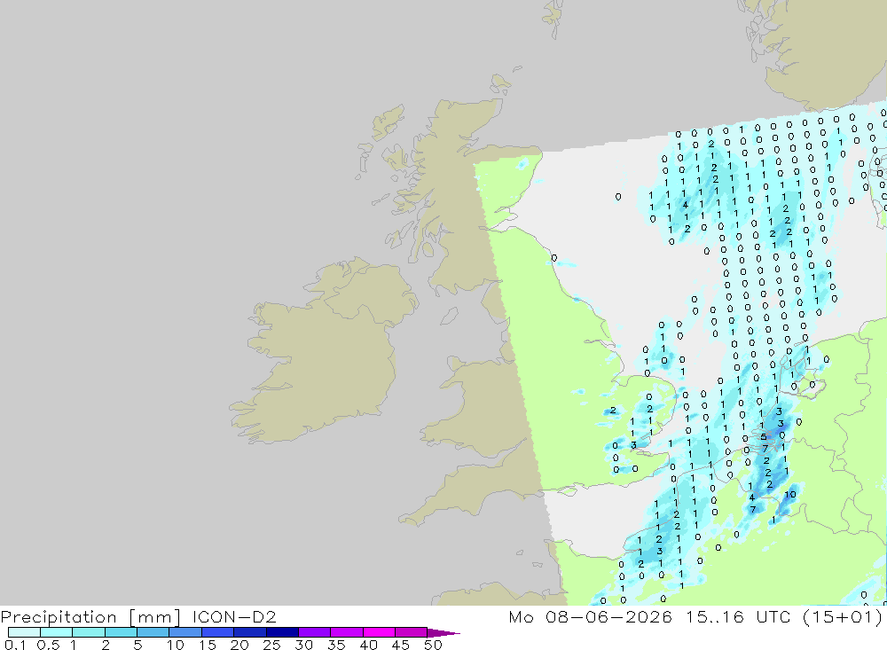887x650 pixels.
Task: Click the 20–25 mm dark blue legend swatch
Action: (x=249, y=632)
